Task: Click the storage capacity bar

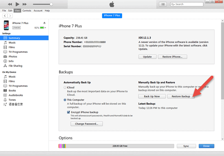Action: 116,146
